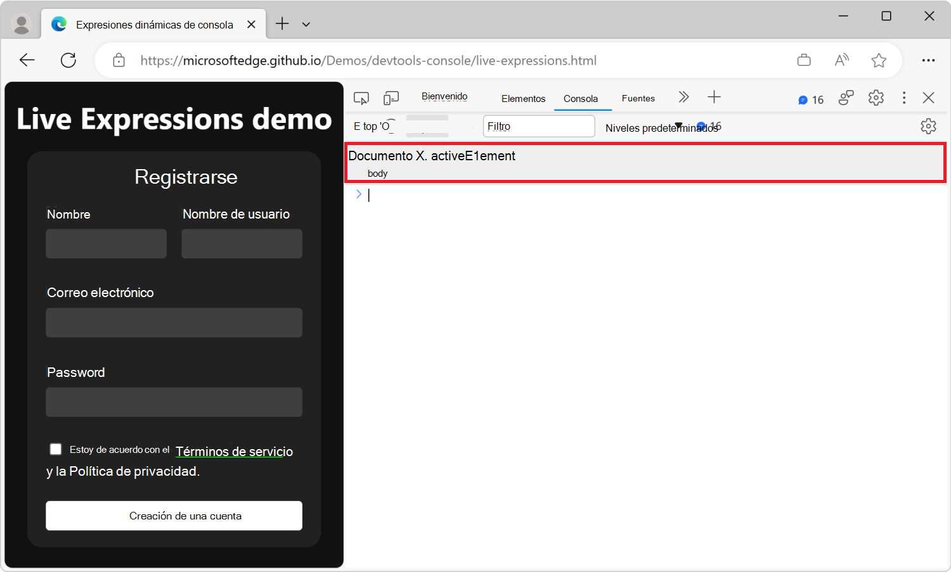Viewport: 951px width, 572px height.
Task: Check the Estoy de acuerdo checkbox
Action: click(55, 448)
